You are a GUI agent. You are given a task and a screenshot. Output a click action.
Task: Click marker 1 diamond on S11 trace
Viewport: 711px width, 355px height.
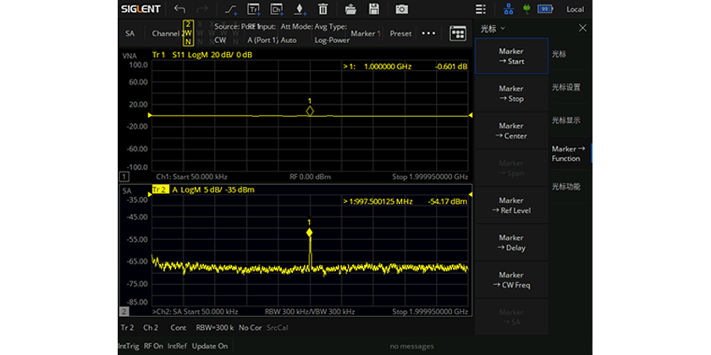pos(310,111)
